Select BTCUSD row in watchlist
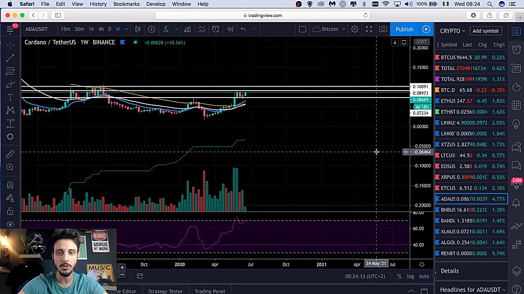 pos(471,57)
